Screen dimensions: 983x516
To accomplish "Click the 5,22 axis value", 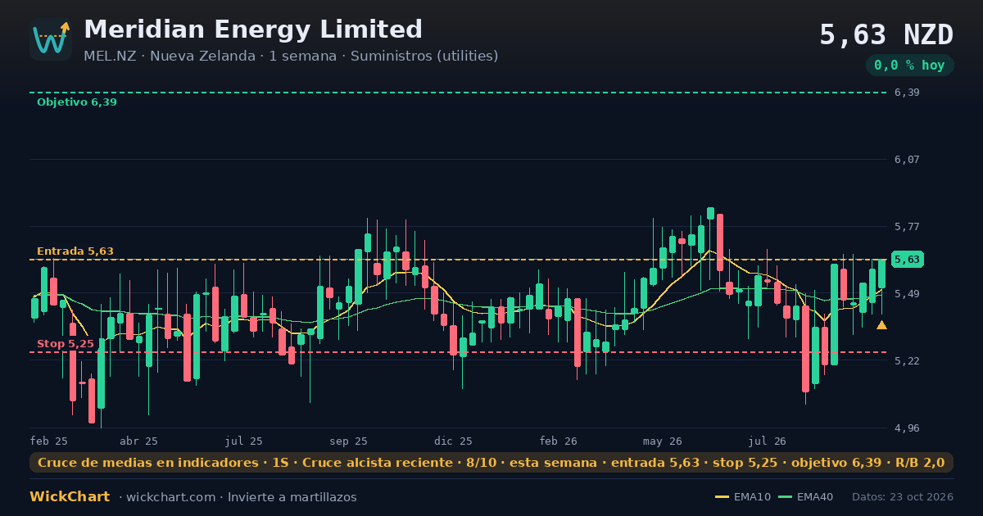I will tap(907, 361).
